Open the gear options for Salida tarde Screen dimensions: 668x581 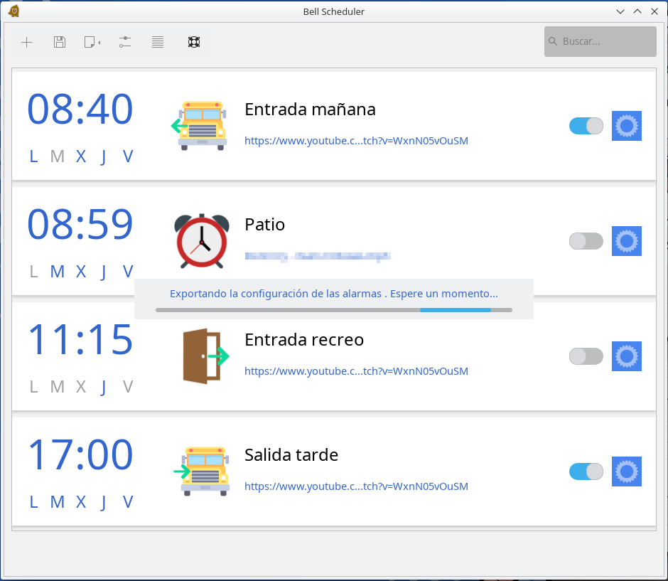[626, 471]
